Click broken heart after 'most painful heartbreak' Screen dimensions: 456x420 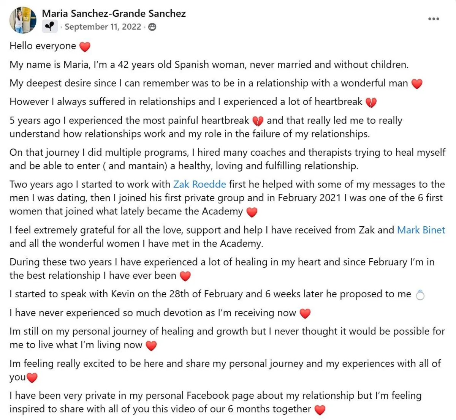(x=258, y=121)
